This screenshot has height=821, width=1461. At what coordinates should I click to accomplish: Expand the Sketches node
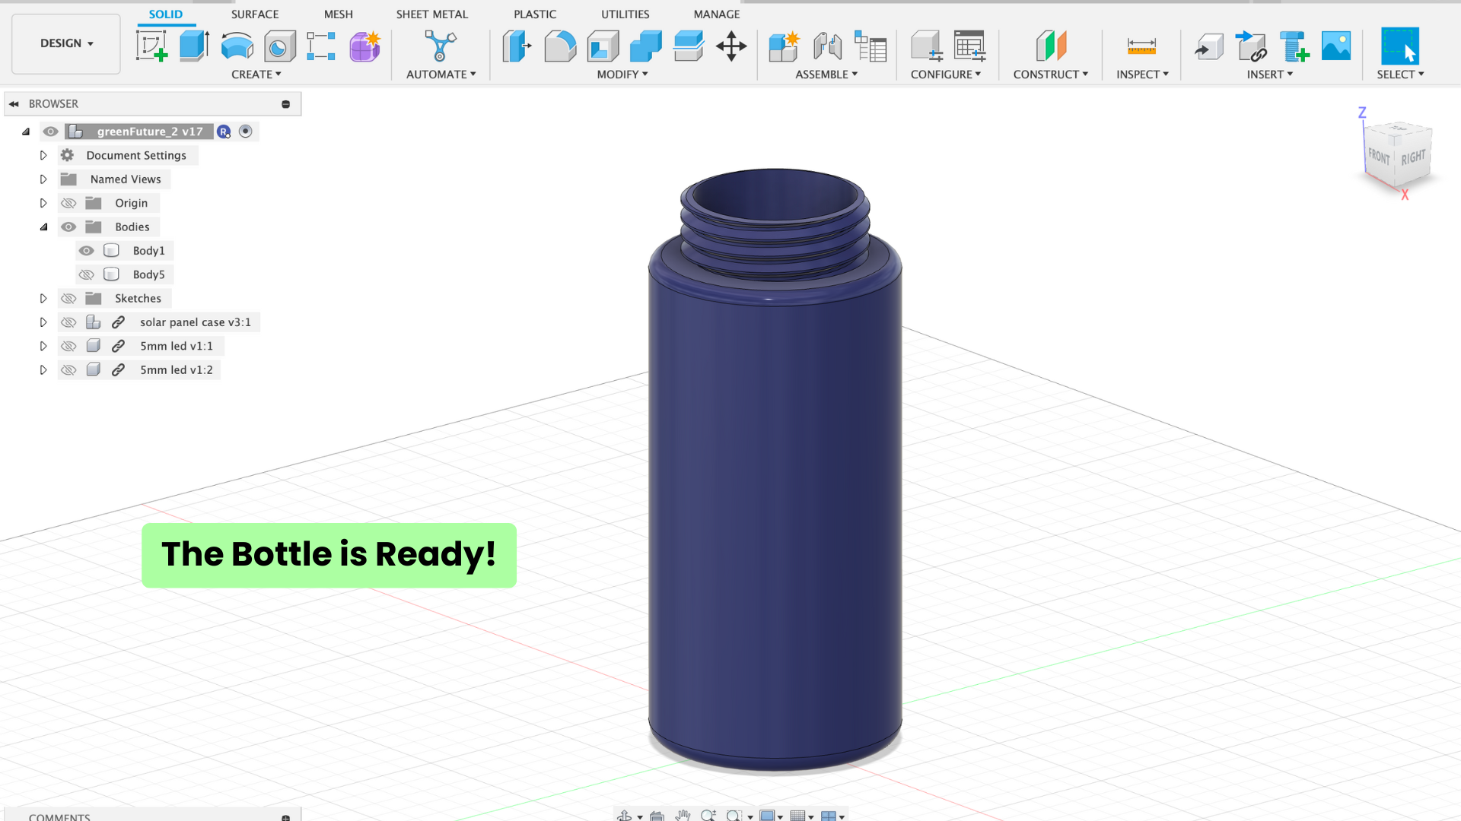[43, 299]
